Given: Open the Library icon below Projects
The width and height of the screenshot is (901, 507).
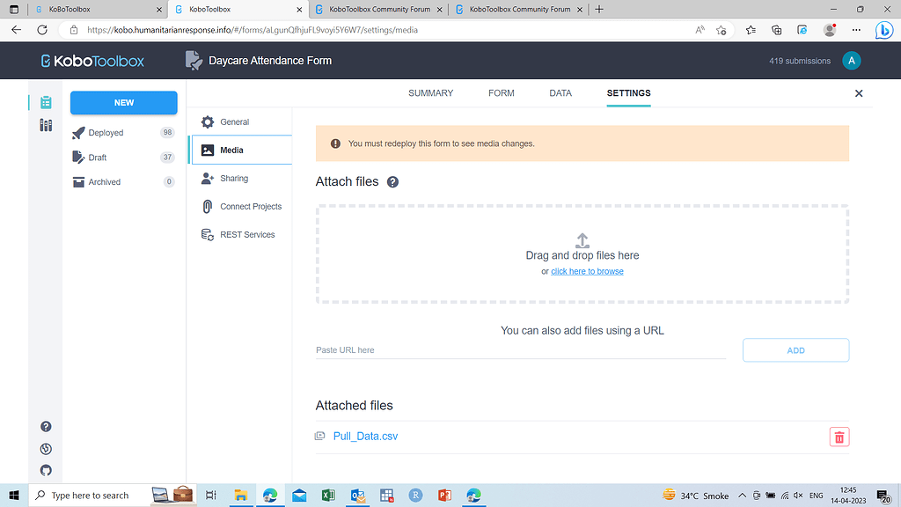Looking at the screenshot, I should 45,126.
